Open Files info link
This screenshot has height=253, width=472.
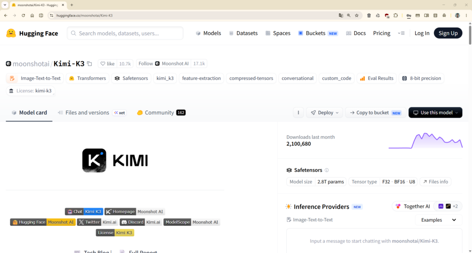pos(436,182)
